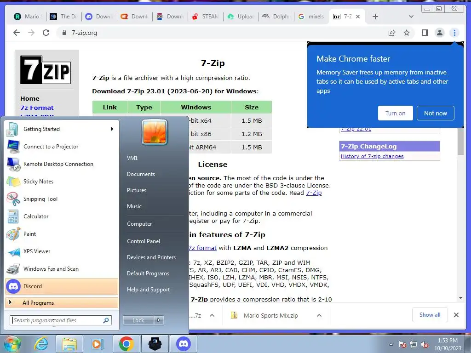Open Internet Explorer from taskbar
Image resolution: width=471 pixels, height=353 pixels.
41,344
